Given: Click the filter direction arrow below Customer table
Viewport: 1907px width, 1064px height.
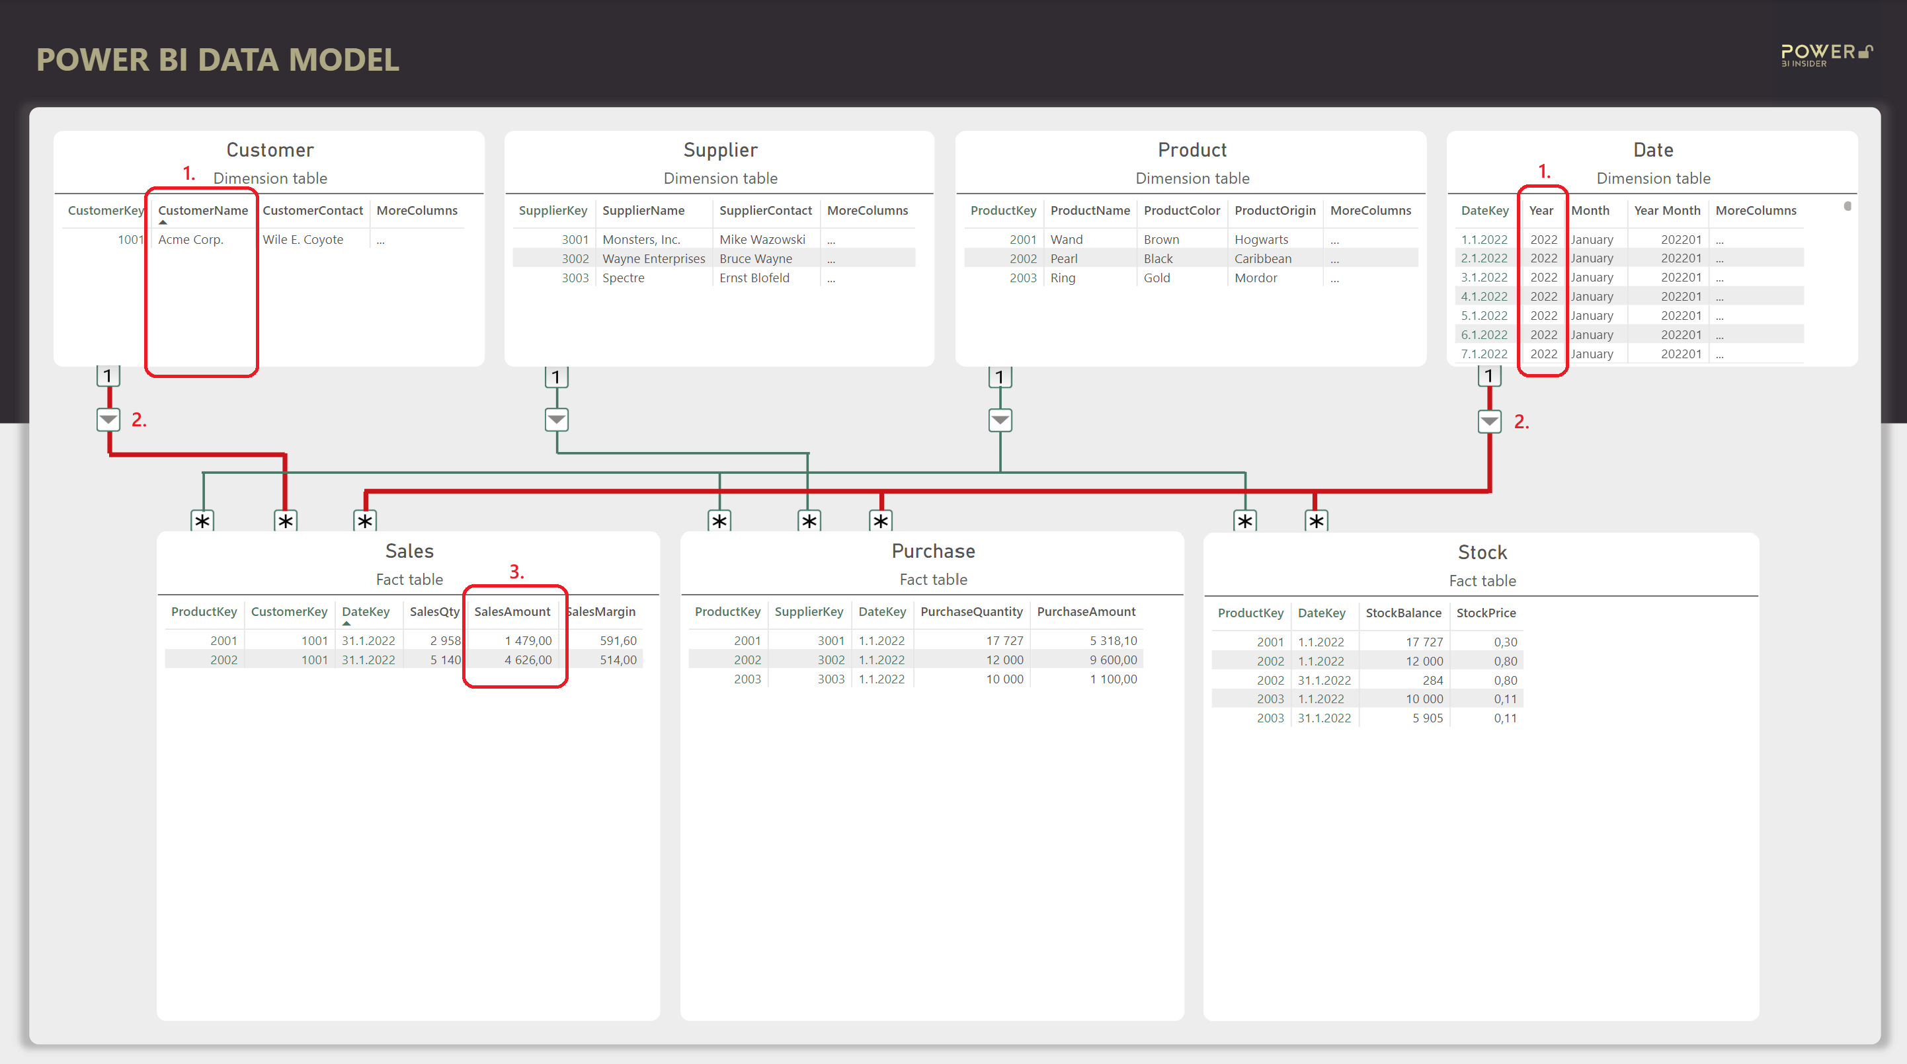Looking at the screenshot, I should click(108, 420).
